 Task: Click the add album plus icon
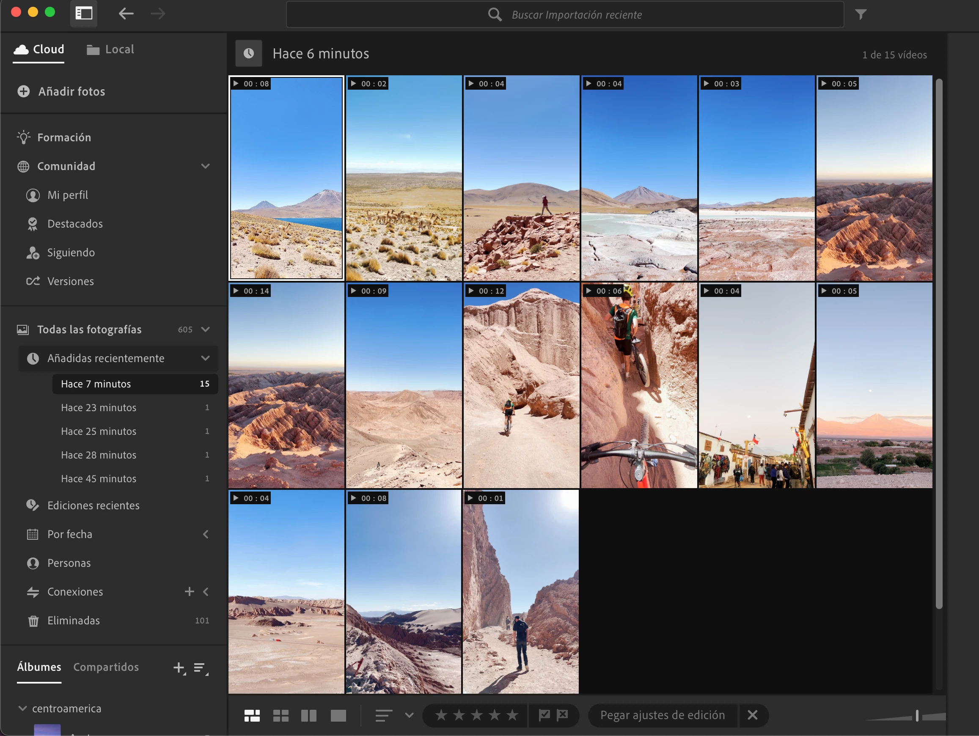pyautogui.click(x=179, y=668)
